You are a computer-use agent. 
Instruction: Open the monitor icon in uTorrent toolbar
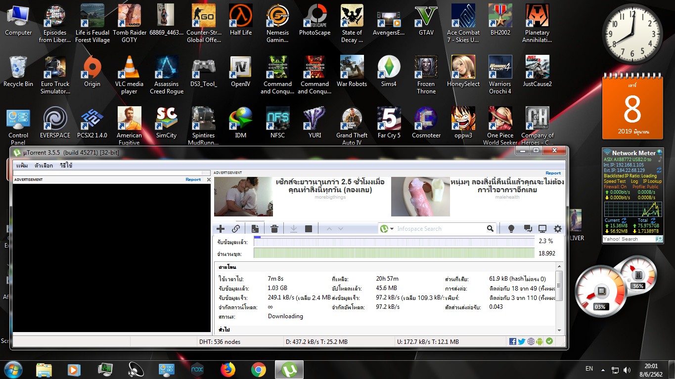pyautogui.click(x=542, y=229)
